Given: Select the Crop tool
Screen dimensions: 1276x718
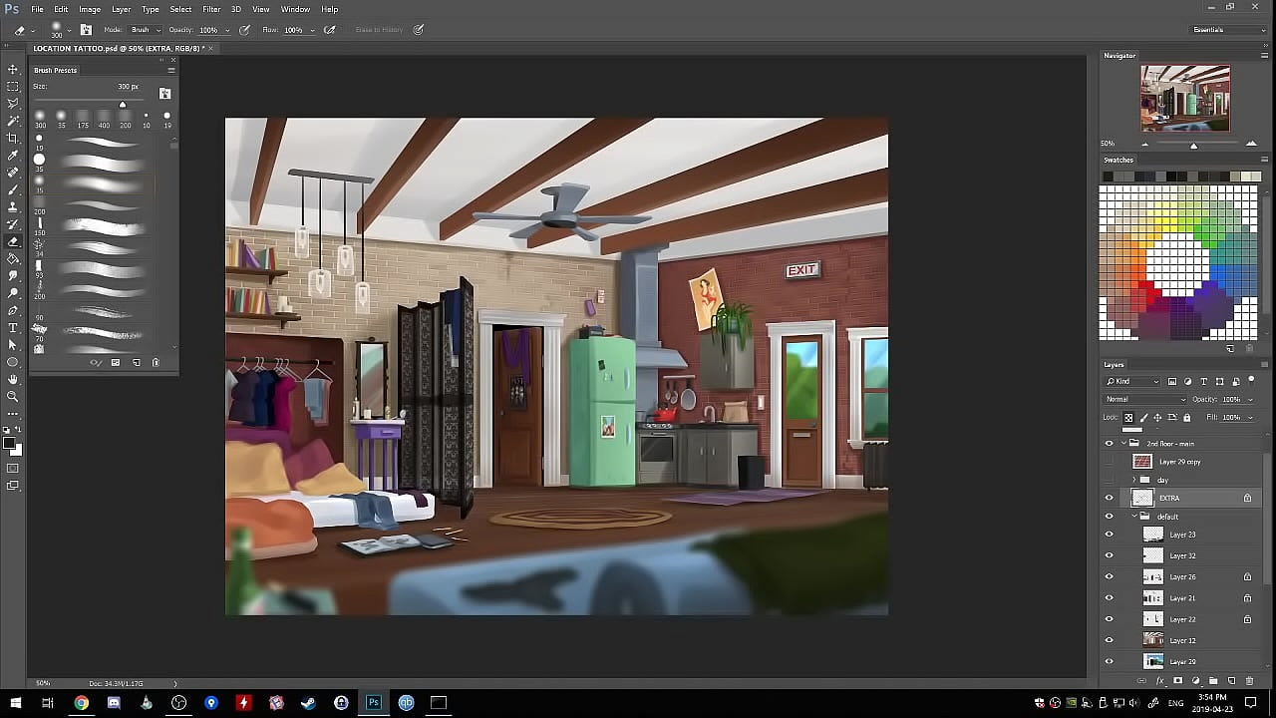Looking at the screenshot, I should 13,138.
